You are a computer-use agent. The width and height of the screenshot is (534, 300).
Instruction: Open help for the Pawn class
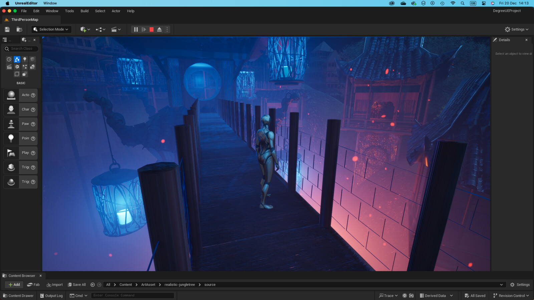(x=33, y=124)
